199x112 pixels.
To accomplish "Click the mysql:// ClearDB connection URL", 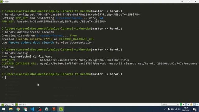I will click(x=118, y=63).
